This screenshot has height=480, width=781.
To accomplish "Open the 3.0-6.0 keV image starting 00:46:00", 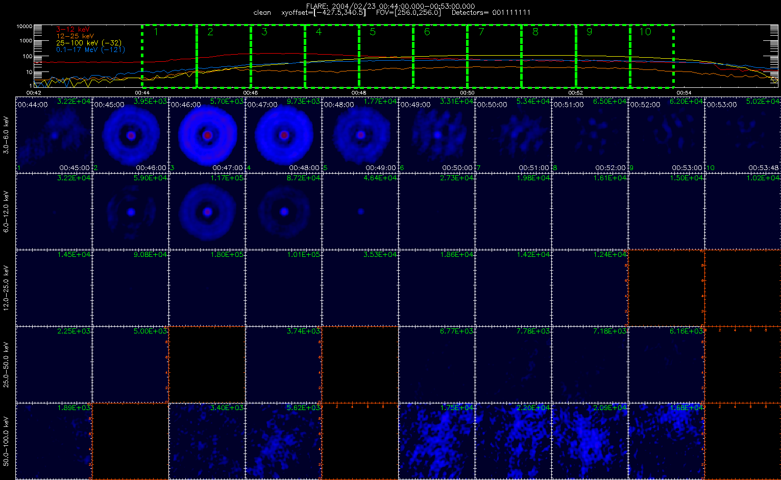I will [x=207, y=135].
